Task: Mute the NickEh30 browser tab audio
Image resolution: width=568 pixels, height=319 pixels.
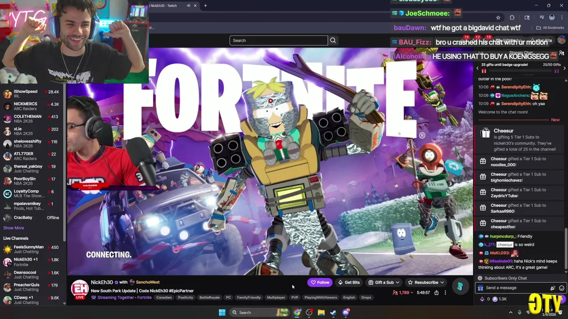Action: pyautogui.click(x=188, y=6)
